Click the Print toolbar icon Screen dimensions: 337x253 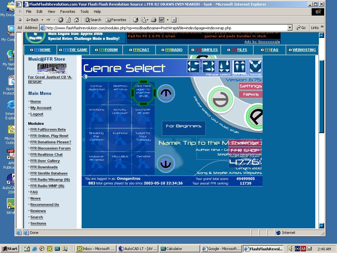[x=153, y=20]
